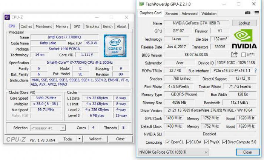Click the Intel Core i7 badge
264x160 pixels.
(x=115, y=46)
